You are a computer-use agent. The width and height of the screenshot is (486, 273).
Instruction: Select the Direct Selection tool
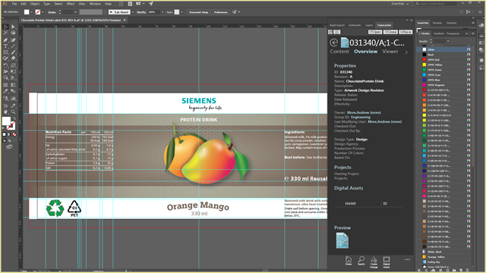14,27
